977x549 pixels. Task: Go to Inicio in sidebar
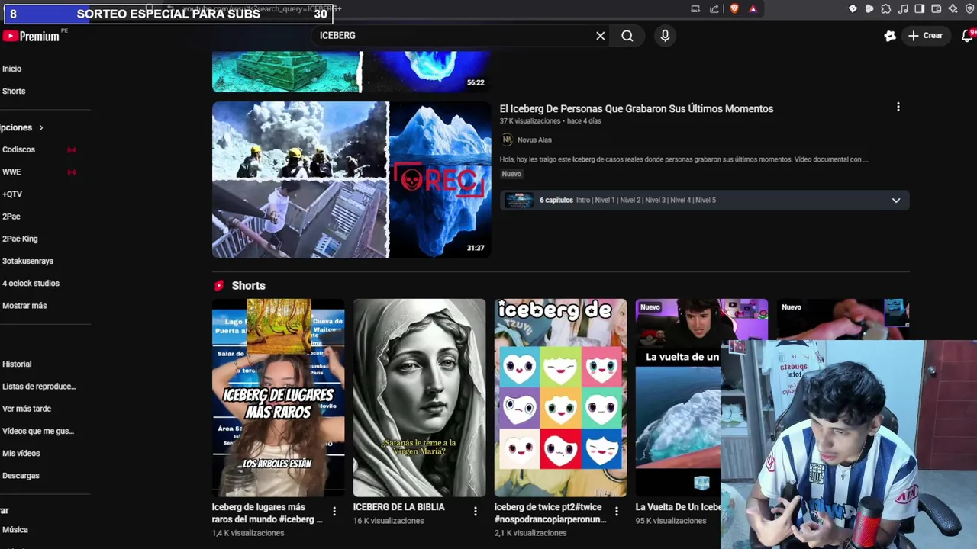(11, 69)
